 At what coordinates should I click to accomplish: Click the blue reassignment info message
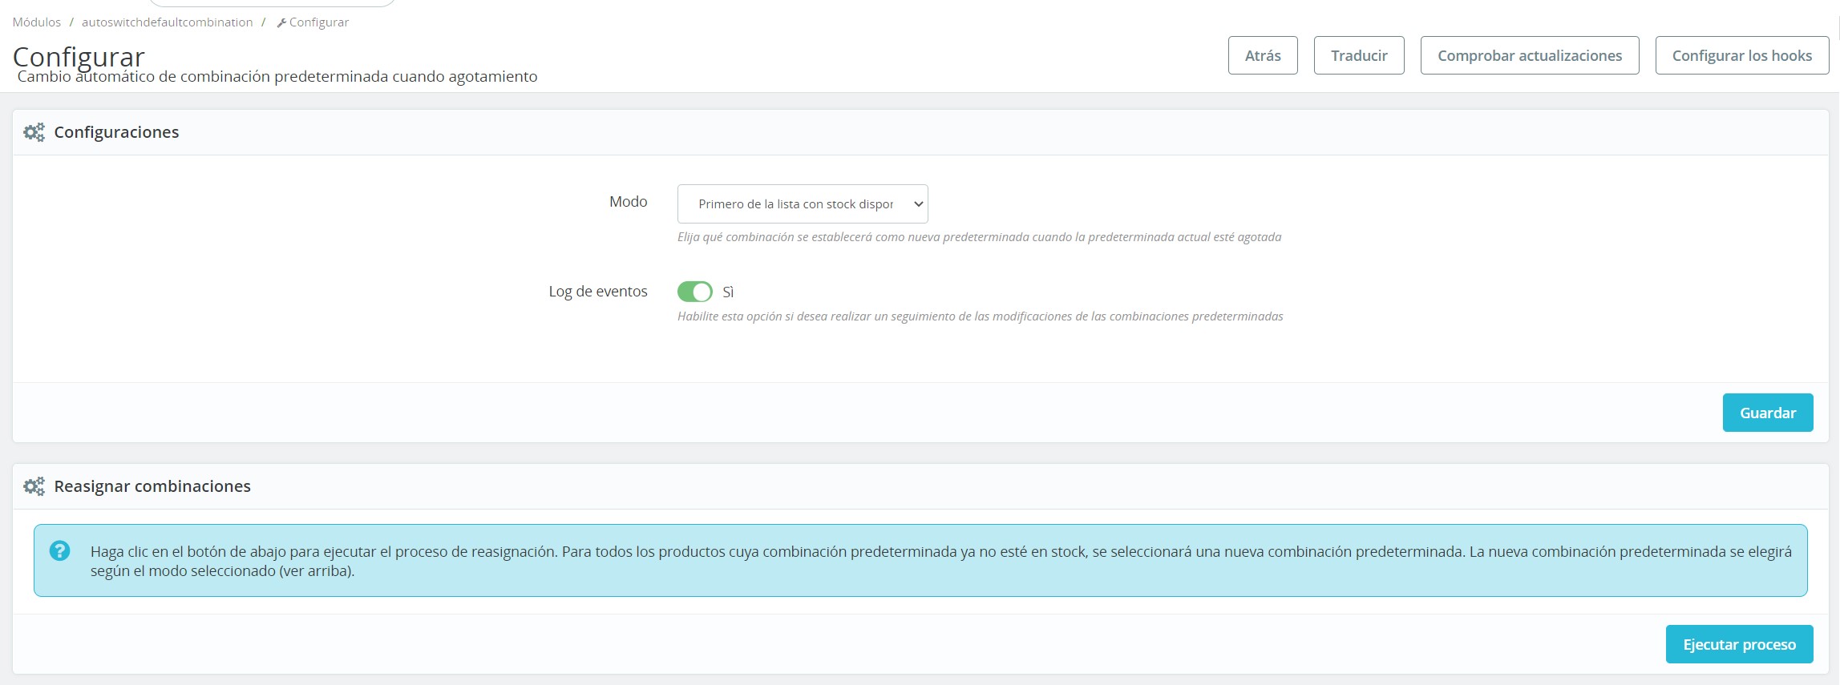[x=940, y=561]
